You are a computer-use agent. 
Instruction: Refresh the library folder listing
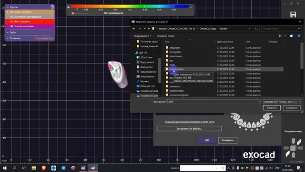[x=256, y=29]
